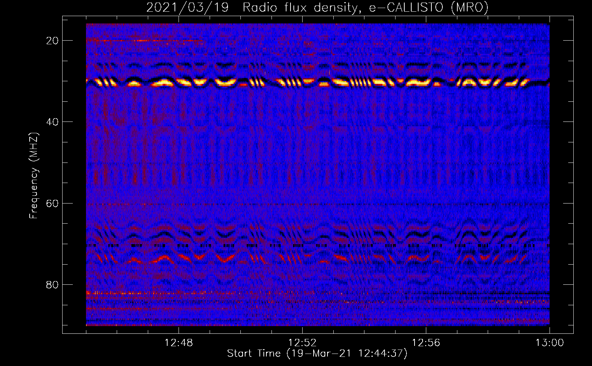This screenshot has width=592, height=366.
Task: Select the 'Frequency (MHZ)' axis label
Action: (34, 175)
